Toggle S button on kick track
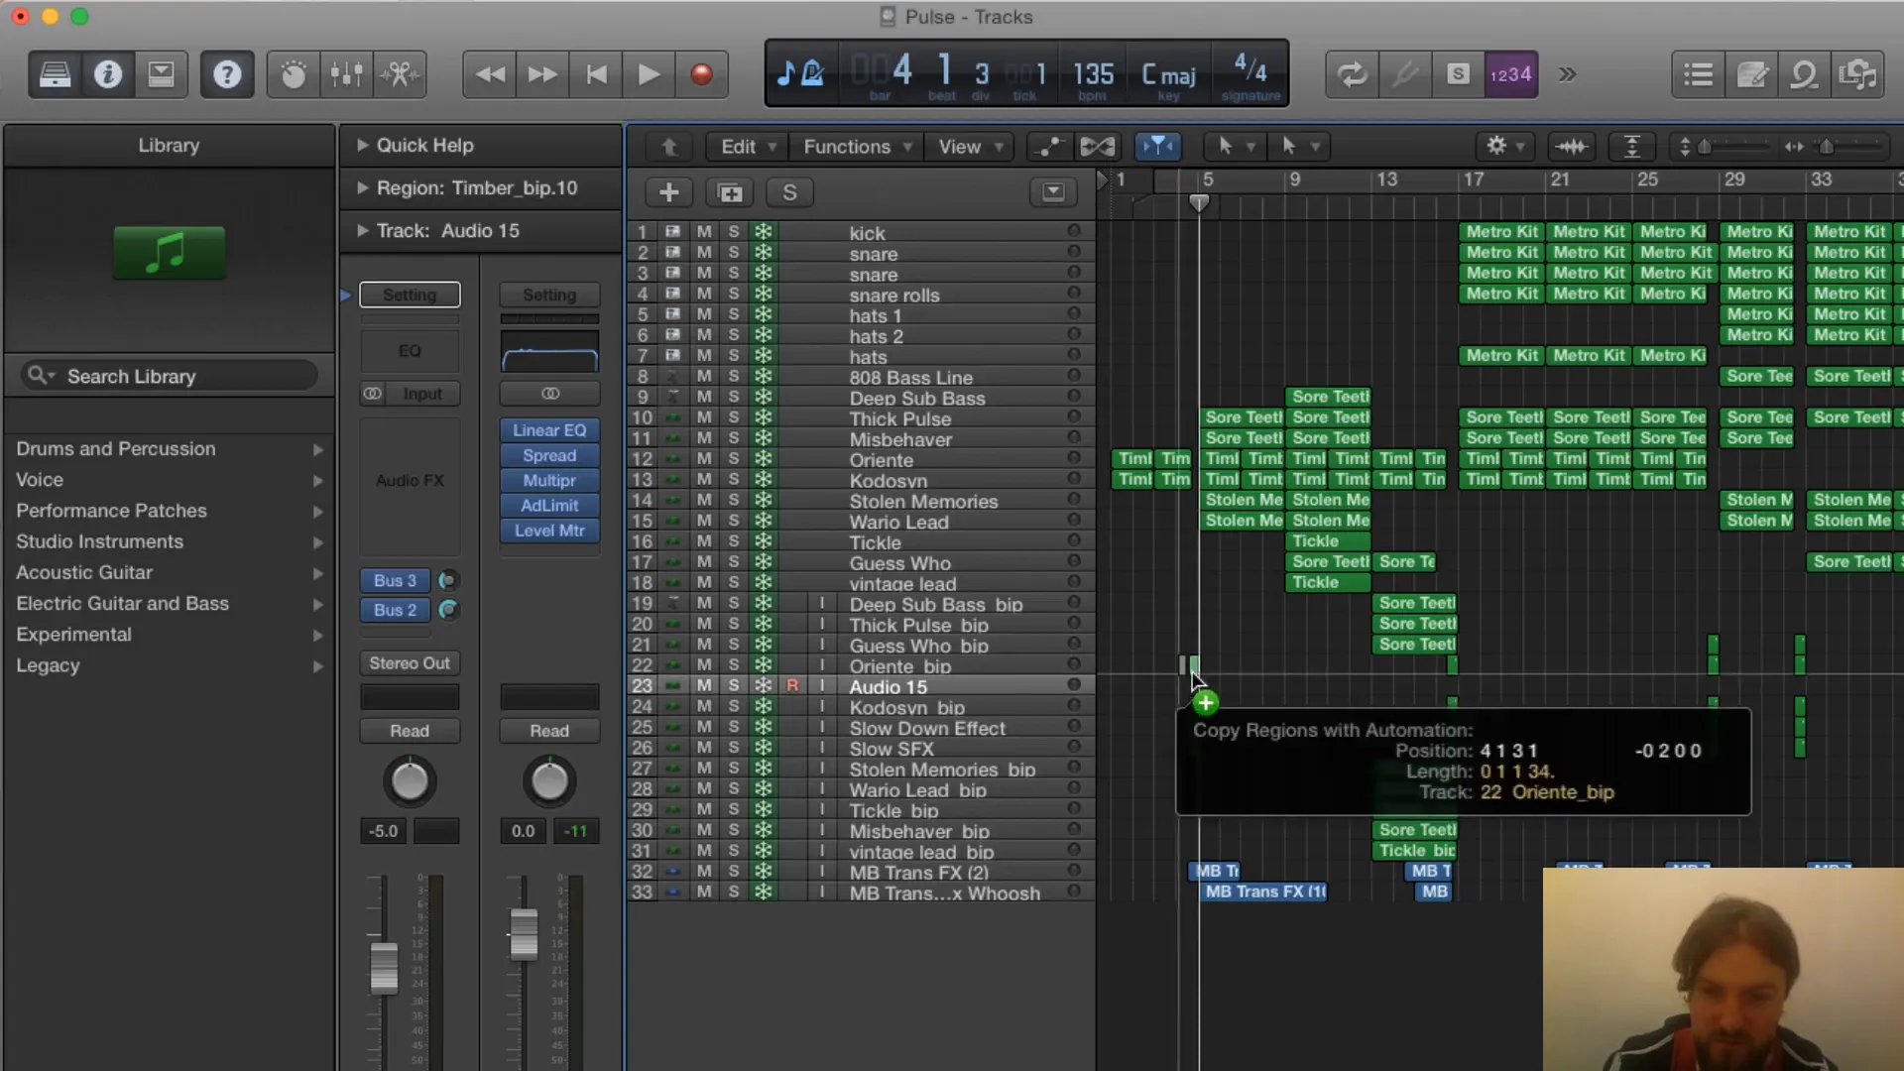This screenshot has height=1071, width=1904. (732, 233)
